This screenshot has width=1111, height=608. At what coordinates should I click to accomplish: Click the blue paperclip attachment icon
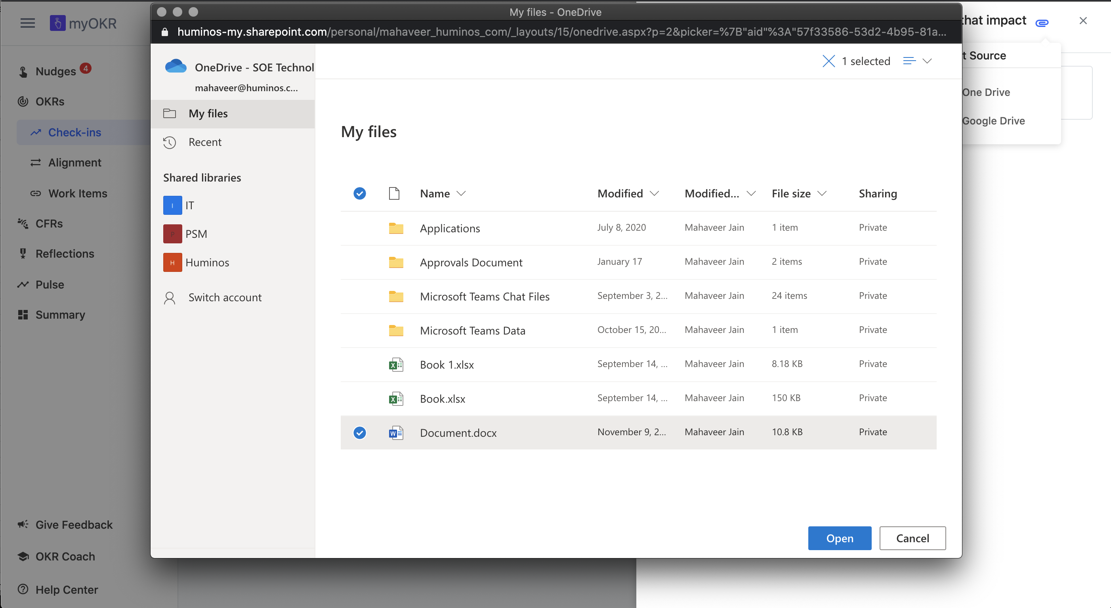pyautogui.click(x=1042, y=23)
